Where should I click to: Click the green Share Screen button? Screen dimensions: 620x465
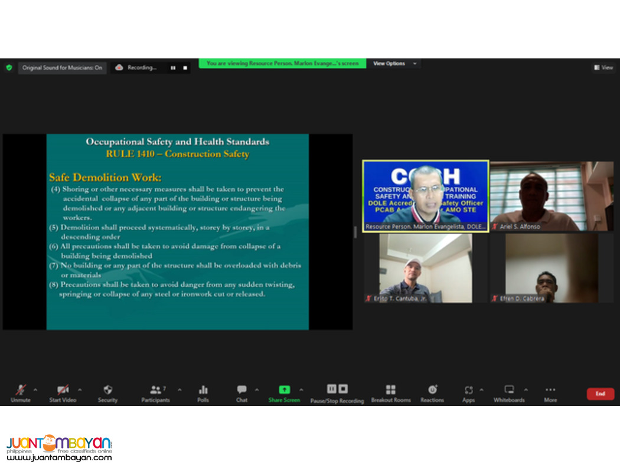(x=285, y=389)
